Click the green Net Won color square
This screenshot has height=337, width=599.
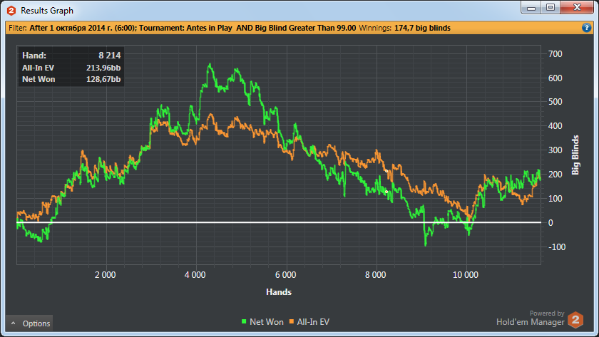tap(243, 323)
